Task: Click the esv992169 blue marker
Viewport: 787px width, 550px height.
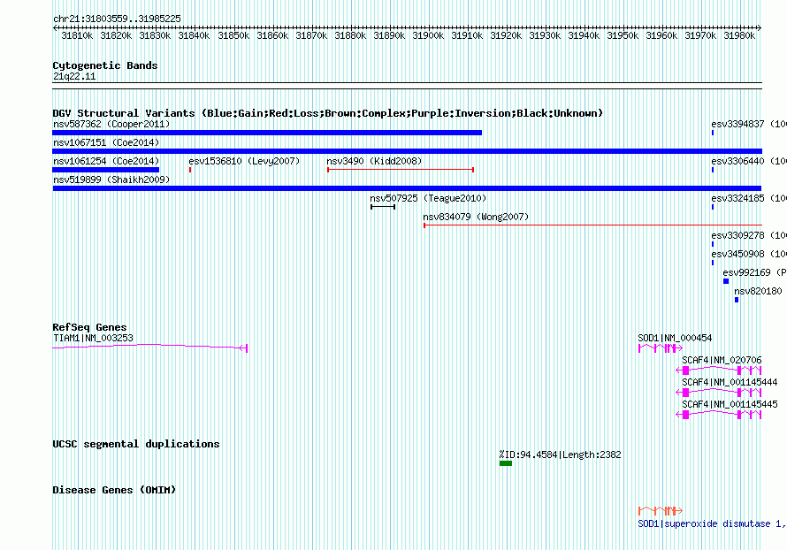Action: tap(726, 281)
